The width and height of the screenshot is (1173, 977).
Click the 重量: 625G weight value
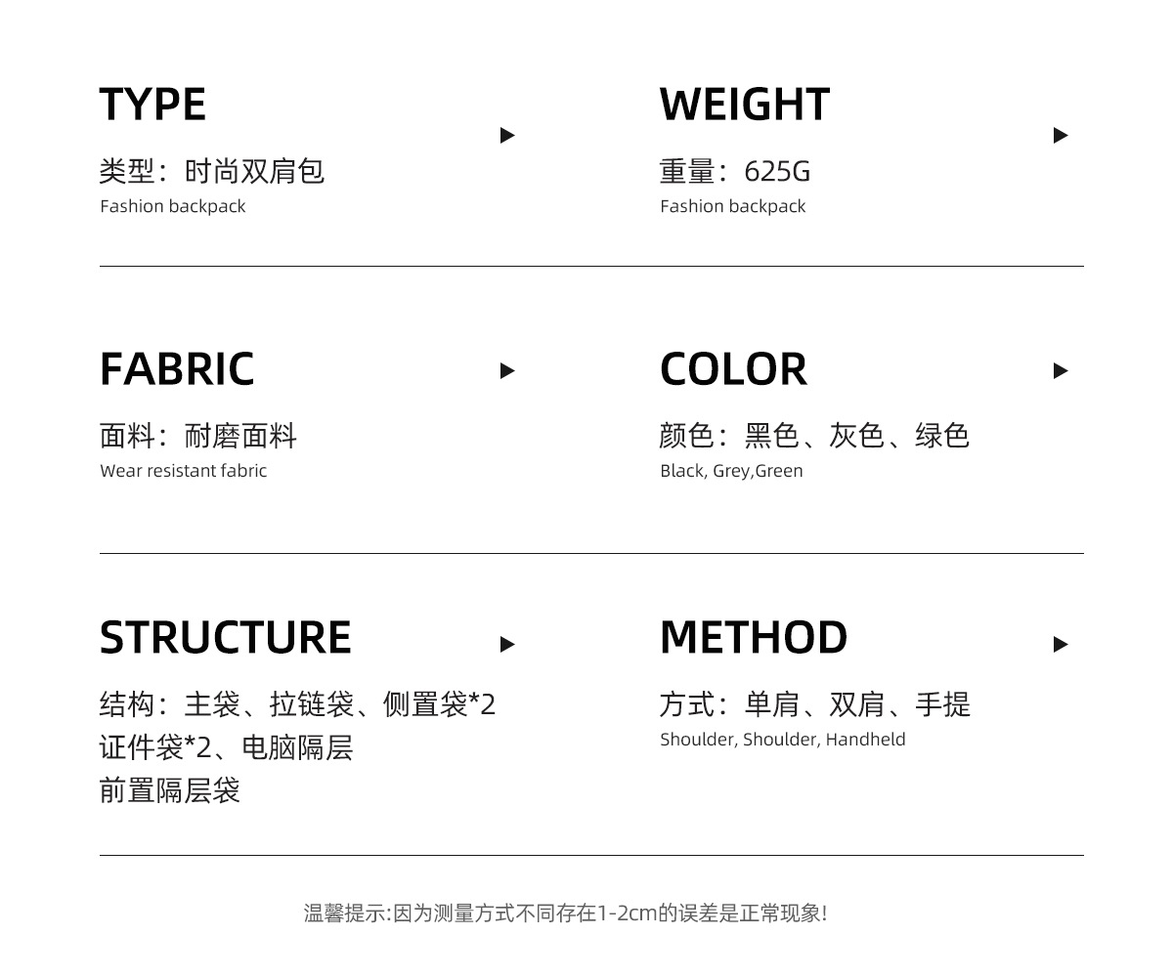point(735,172)
